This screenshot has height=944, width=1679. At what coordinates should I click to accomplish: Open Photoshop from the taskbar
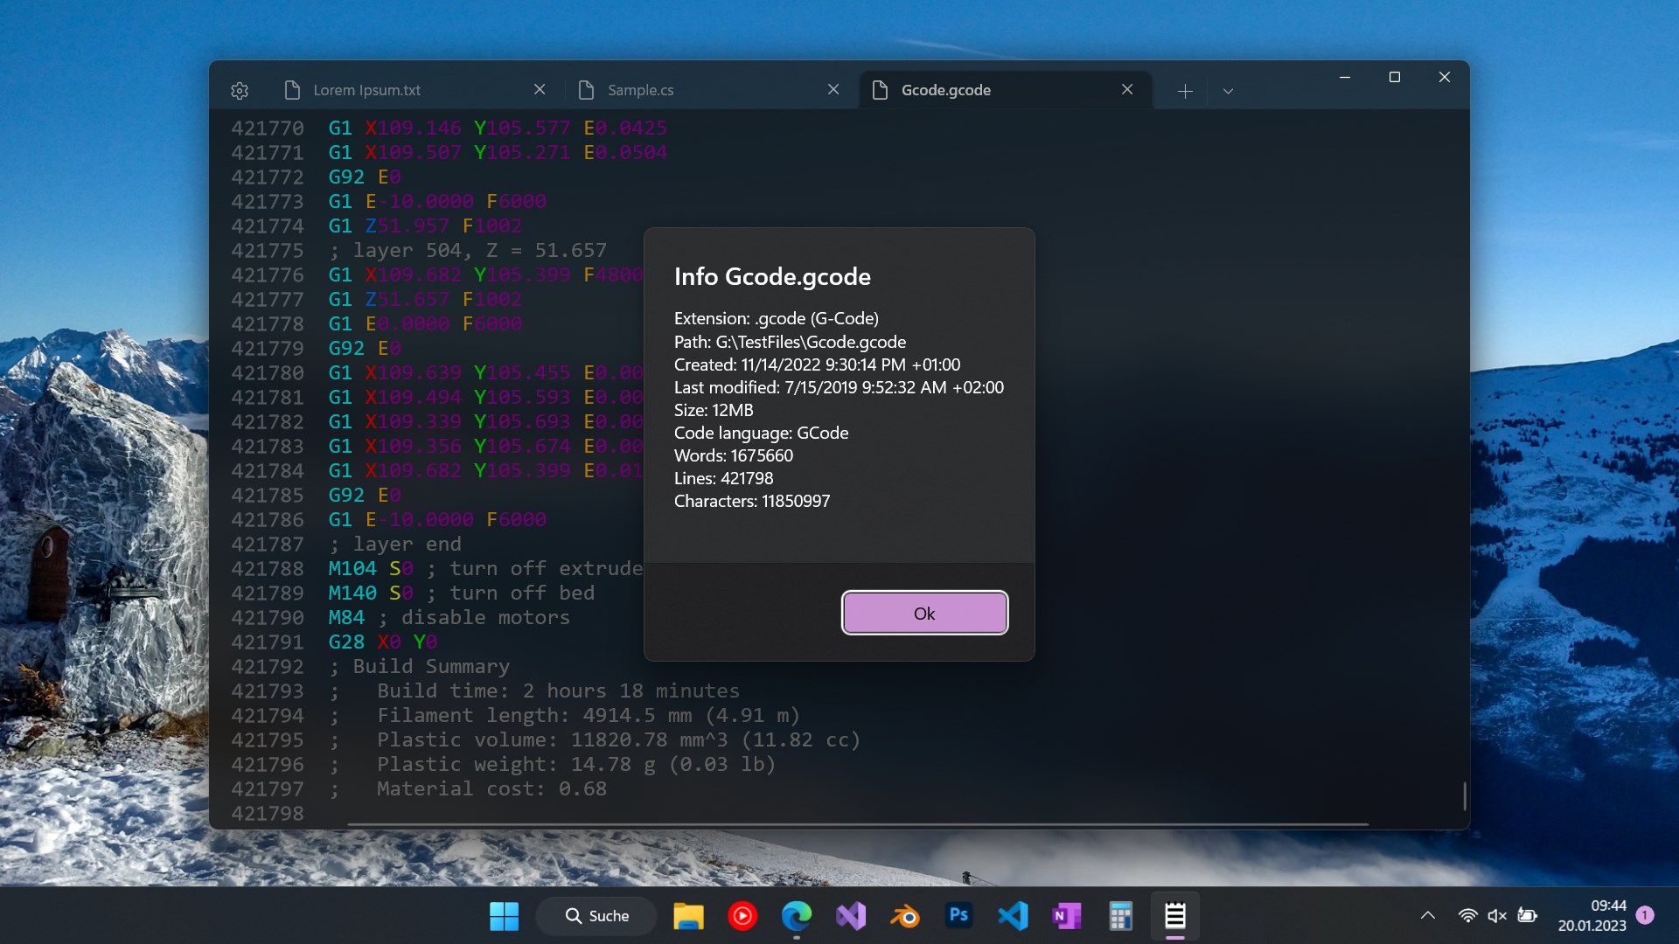click(959, 916)
